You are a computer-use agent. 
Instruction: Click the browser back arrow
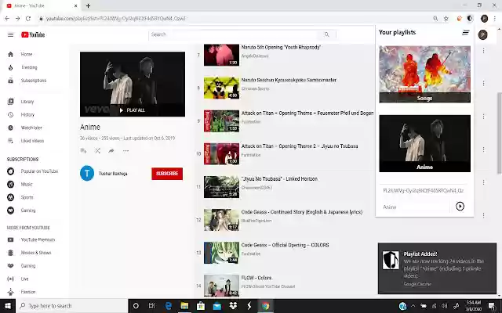pyautogui.click(x=7, y=19)
